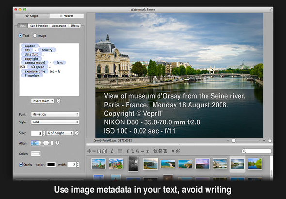This screenshot has width=286, height=199.
Task: Flip image horizontally with double arrow
Action: pyautogui.click(x=143, y=151)
